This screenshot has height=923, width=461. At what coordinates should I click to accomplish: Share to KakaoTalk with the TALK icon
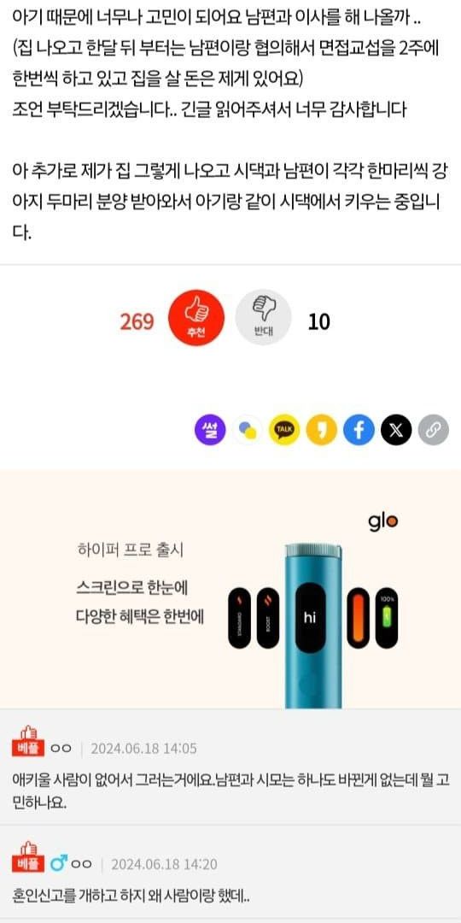point(284,430)
